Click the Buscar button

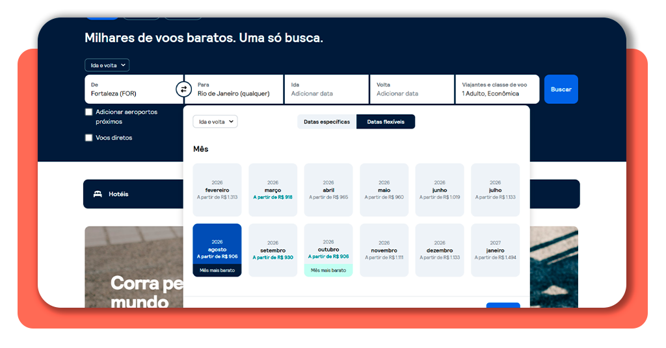(561, 90)
